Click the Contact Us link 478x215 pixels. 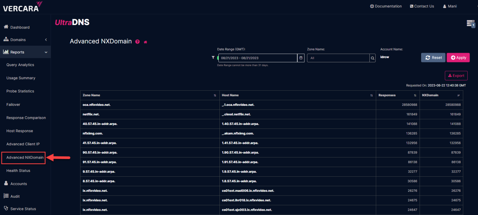[x=422, y=6]
